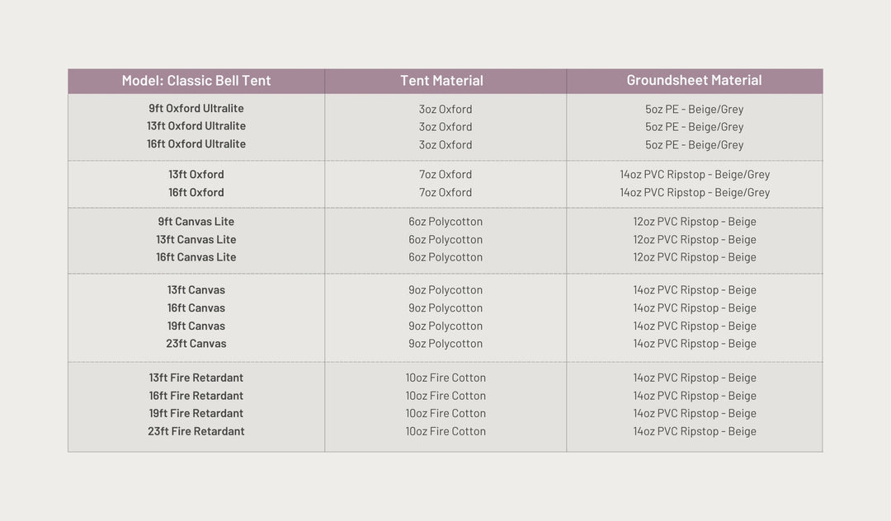Image resolution: width=891 pixels, height=521 pixels.
Task: Select the "13ft Oxford" model name
Action: click(196, 175)
